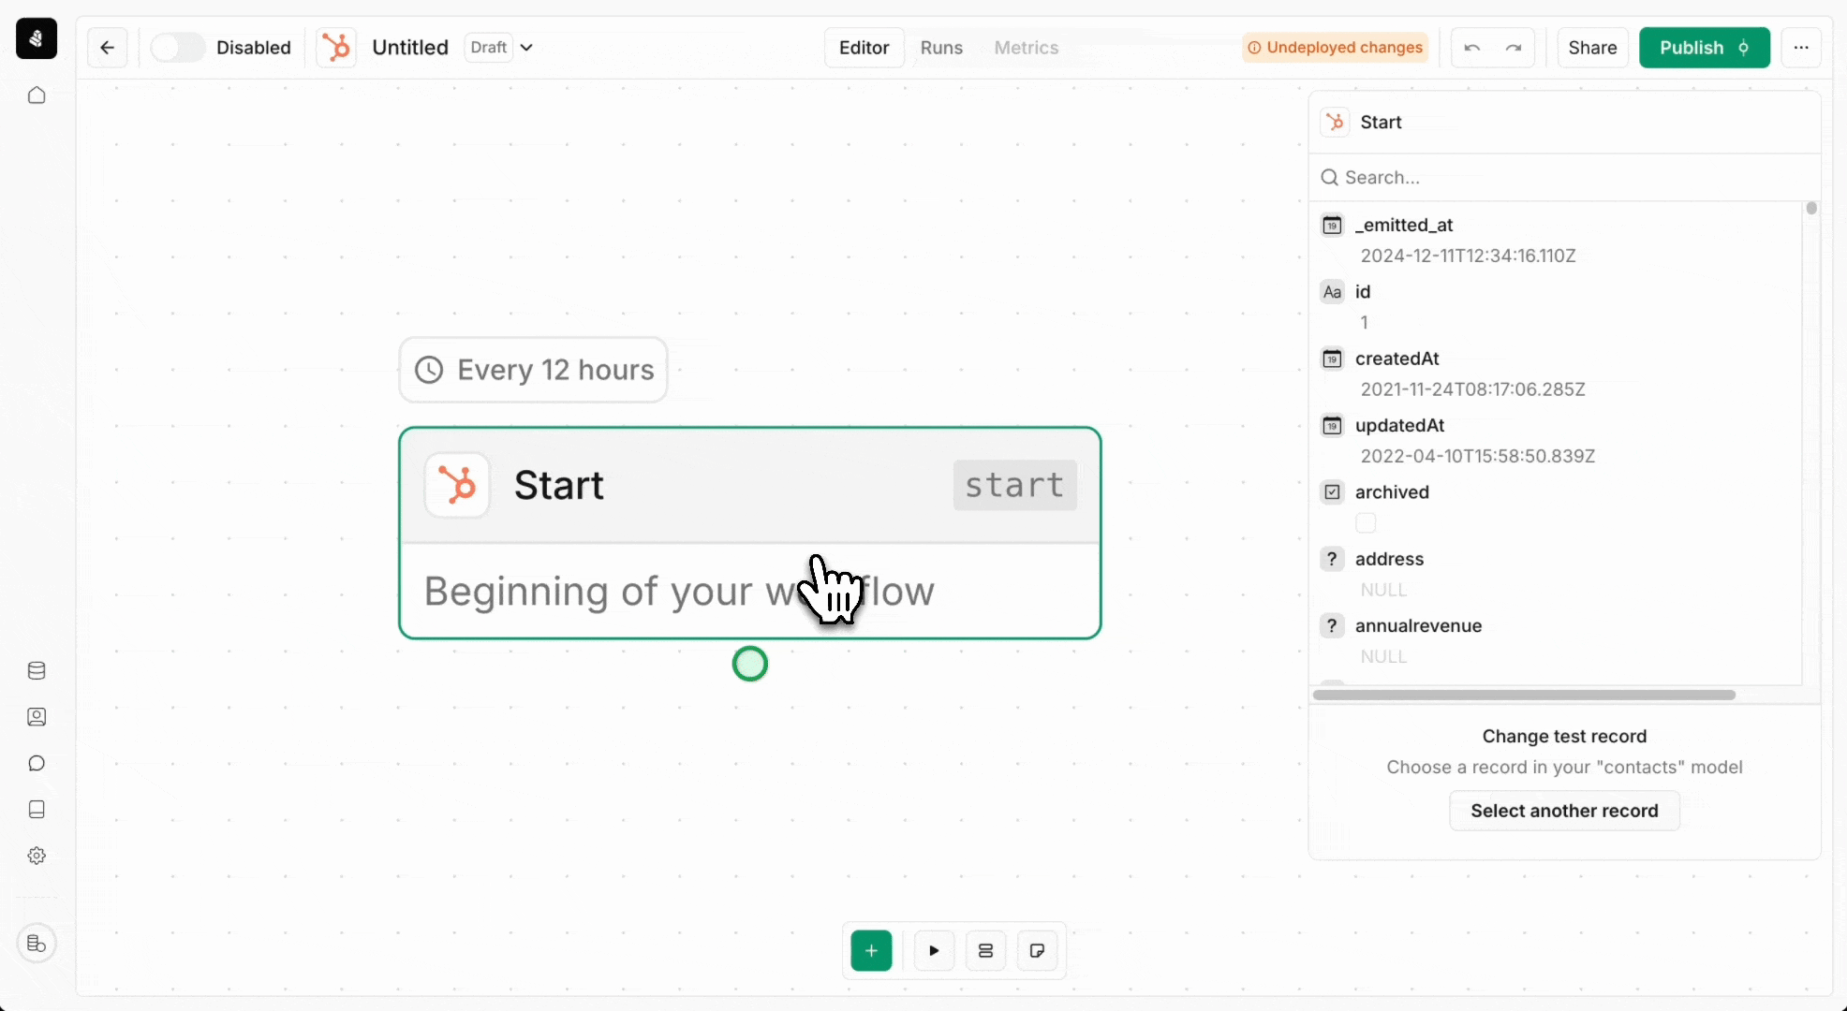The image size is (1847, 1011).
Task: Click the play/test run button
Action: (x=933, y=950)
